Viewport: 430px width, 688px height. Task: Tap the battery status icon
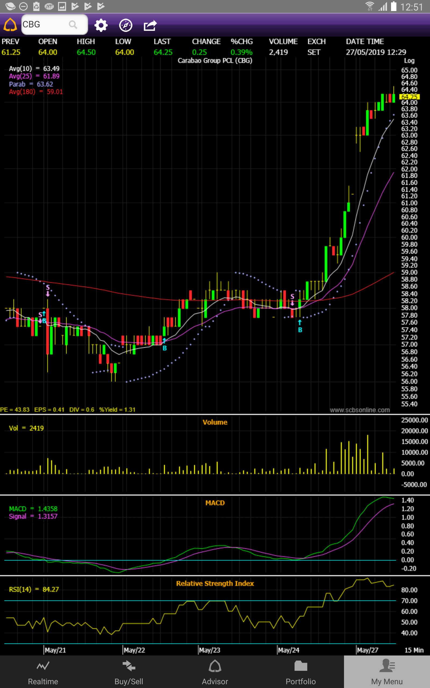point(394,6)
